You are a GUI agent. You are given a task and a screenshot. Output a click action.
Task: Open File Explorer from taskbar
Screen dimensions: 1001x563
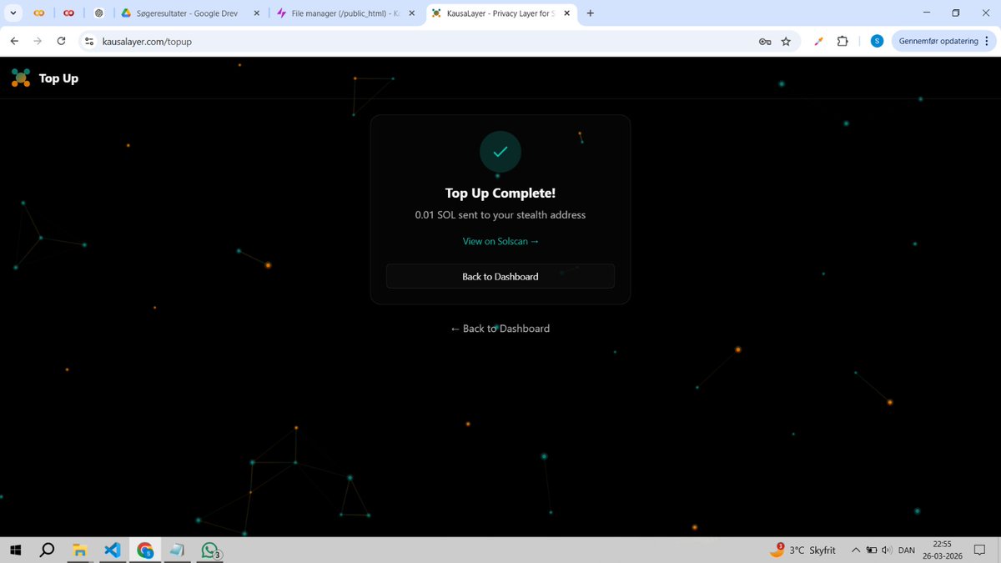80,550
